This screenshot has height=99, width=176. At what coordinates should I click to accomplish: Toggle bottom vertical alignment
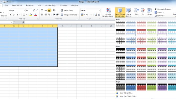(x=49, y=10)
